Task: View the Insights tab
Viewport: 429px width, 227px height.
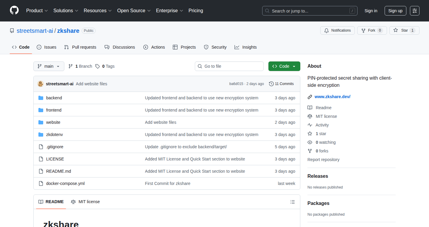Action: (245, 47)
